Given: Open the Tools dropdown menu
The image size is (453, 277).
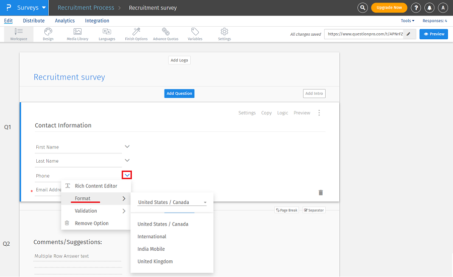Looking at the screenshot, I should [x=407, y=21].
